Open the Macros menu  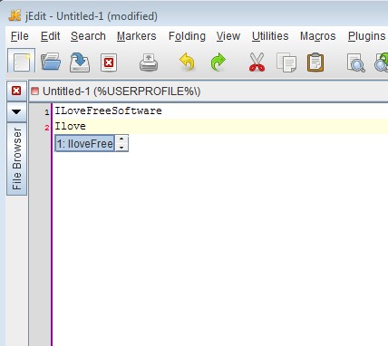317,36
